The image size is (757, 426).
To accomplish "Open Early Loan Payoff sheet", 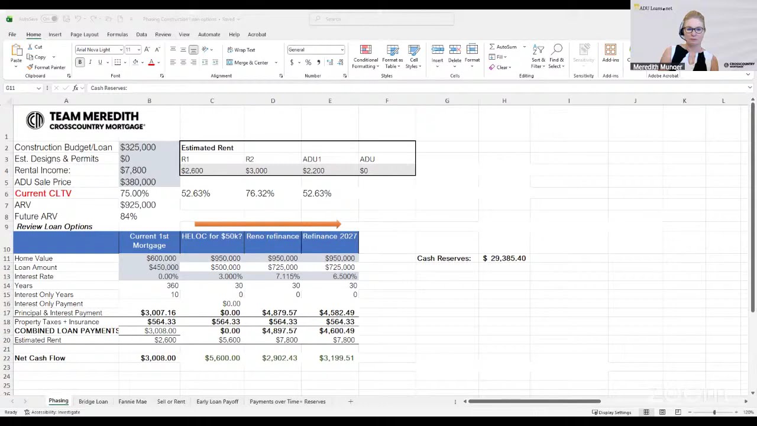I will (x=217, y=402).
